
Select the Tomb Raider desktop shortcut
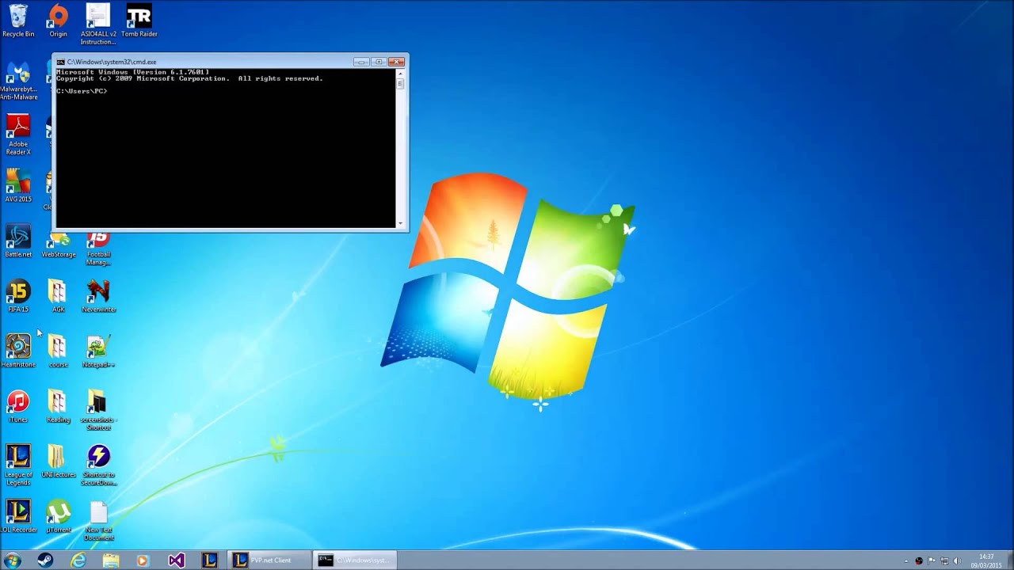click(139, 21)
